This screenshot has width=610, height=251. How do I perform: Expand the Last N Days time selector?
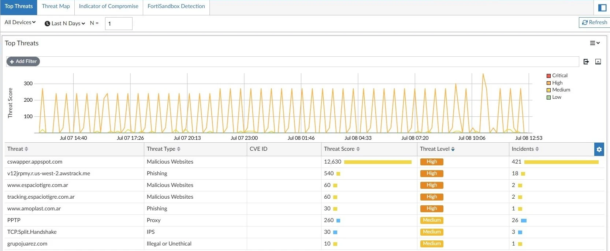[65, 23]
